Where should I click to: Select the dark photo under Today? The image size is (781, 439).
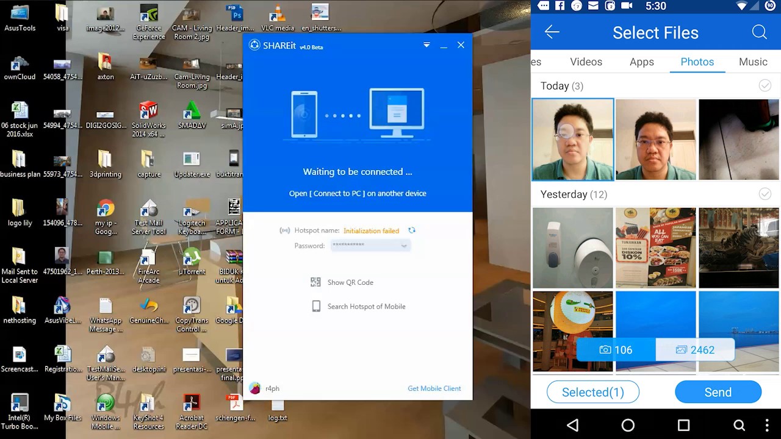click(738, 140)
